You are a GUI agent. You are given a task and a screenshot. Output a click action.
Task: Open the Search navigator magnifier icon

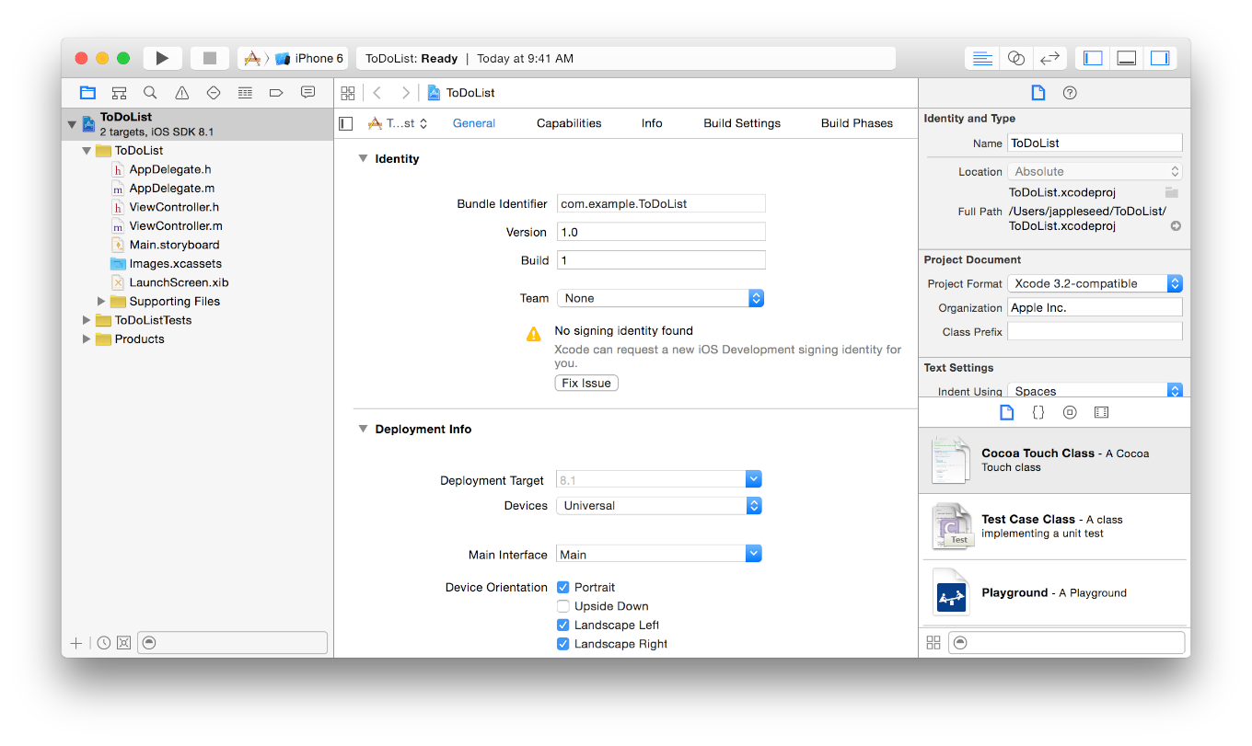[150, 93]
